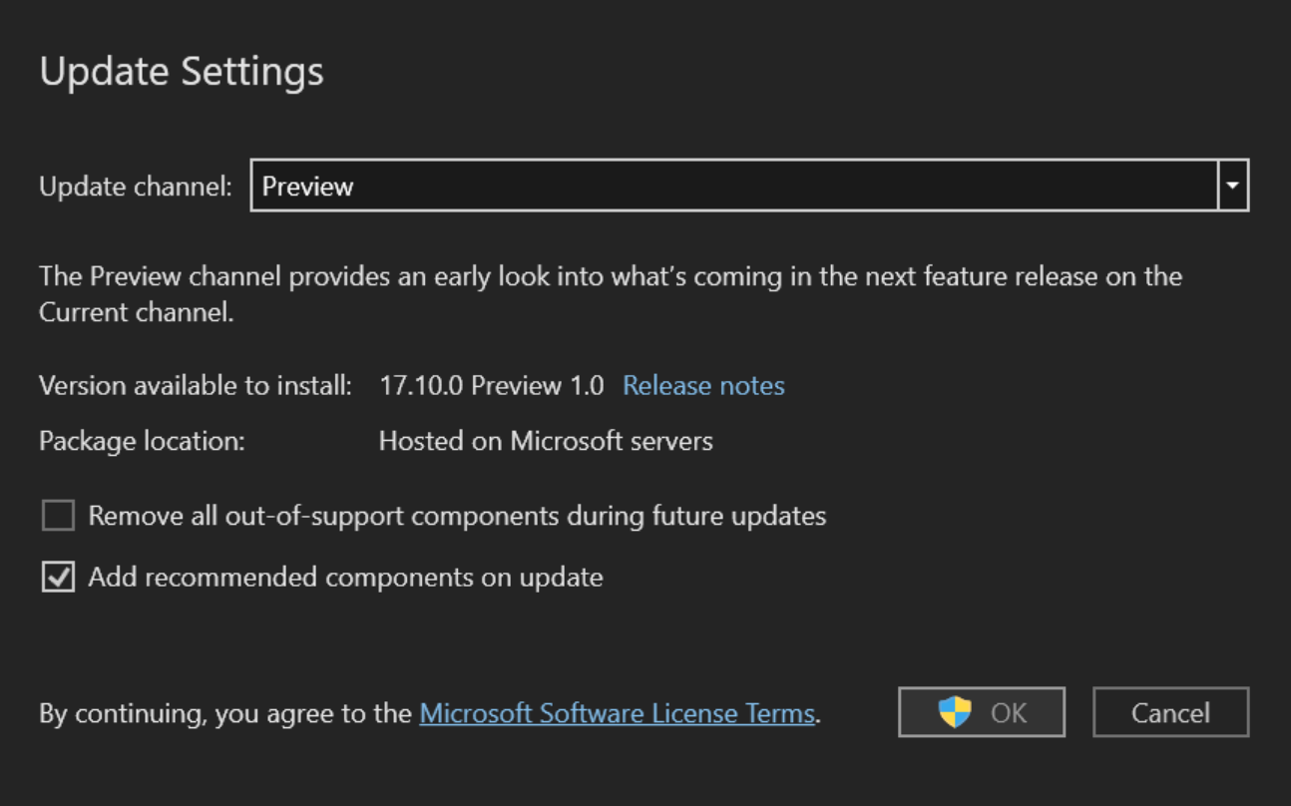Viewport: 1291px width, 806px height.
Task: Click the UAC shield icon on OK
Action: coord(955,712)
